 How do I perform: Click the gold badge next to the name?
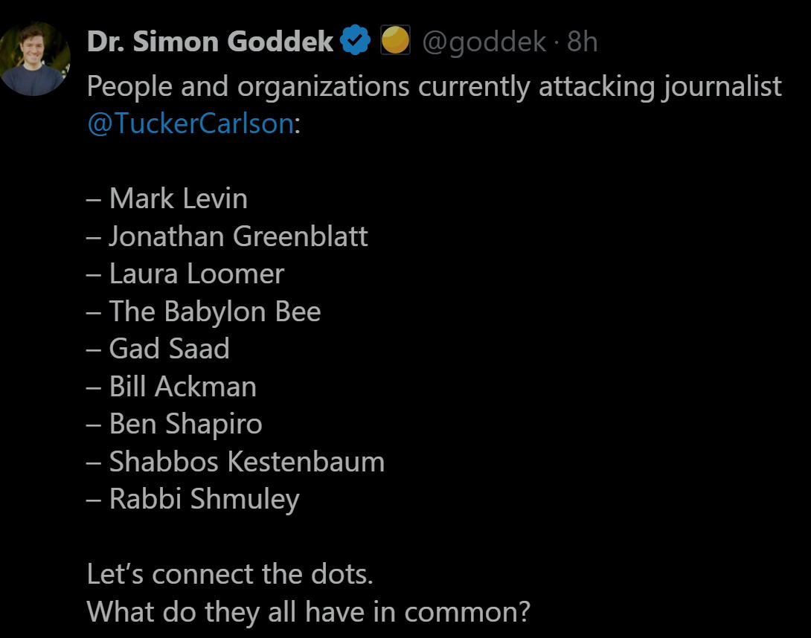click(x=395, y=41)
